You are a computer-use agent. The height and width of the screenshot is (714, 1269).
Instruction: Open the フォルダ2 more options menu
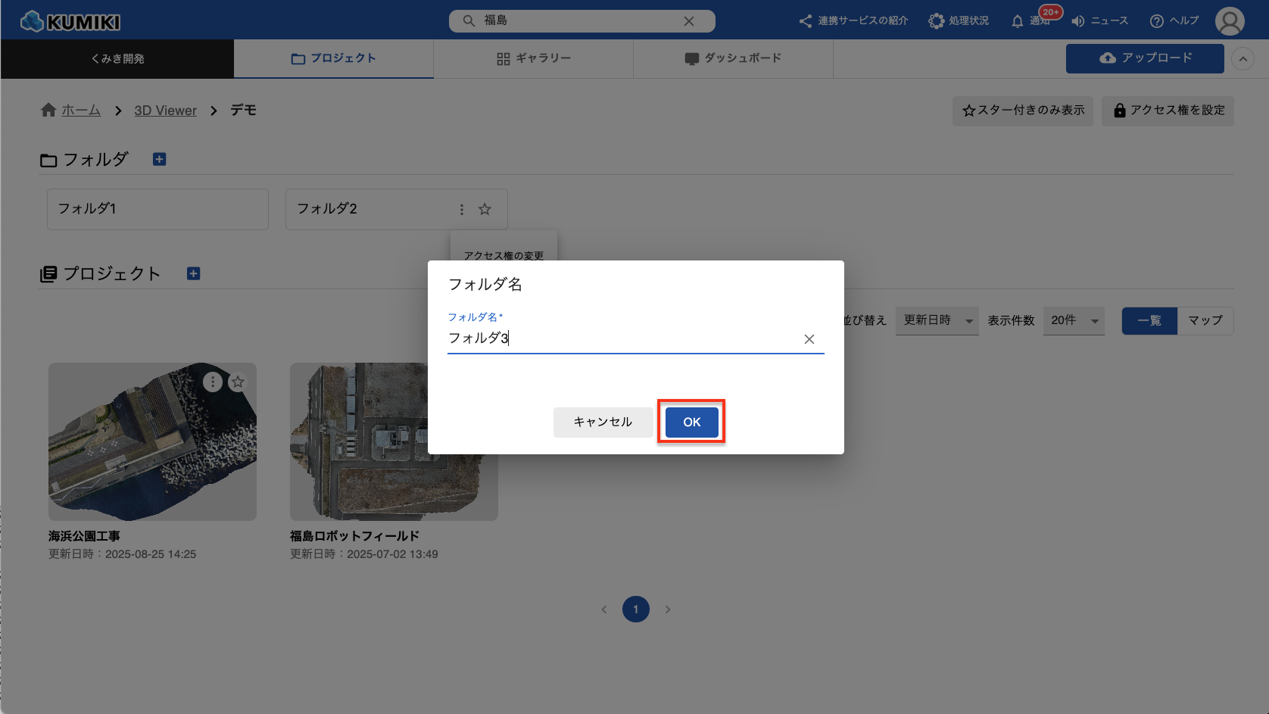click(462, 210)
